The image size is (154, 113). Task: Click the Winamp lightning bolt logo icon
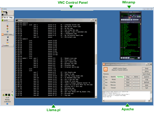click(x=140, y=20)
